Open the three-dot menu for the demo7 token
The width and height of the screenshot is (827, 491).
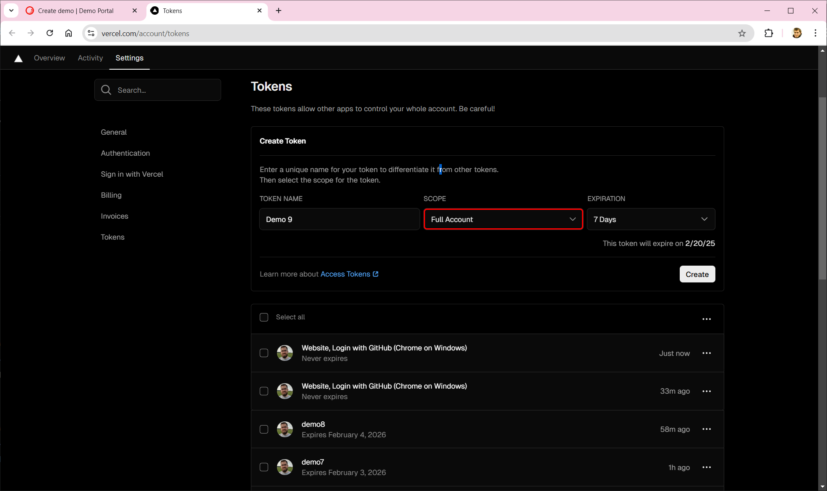pos(707,467)
